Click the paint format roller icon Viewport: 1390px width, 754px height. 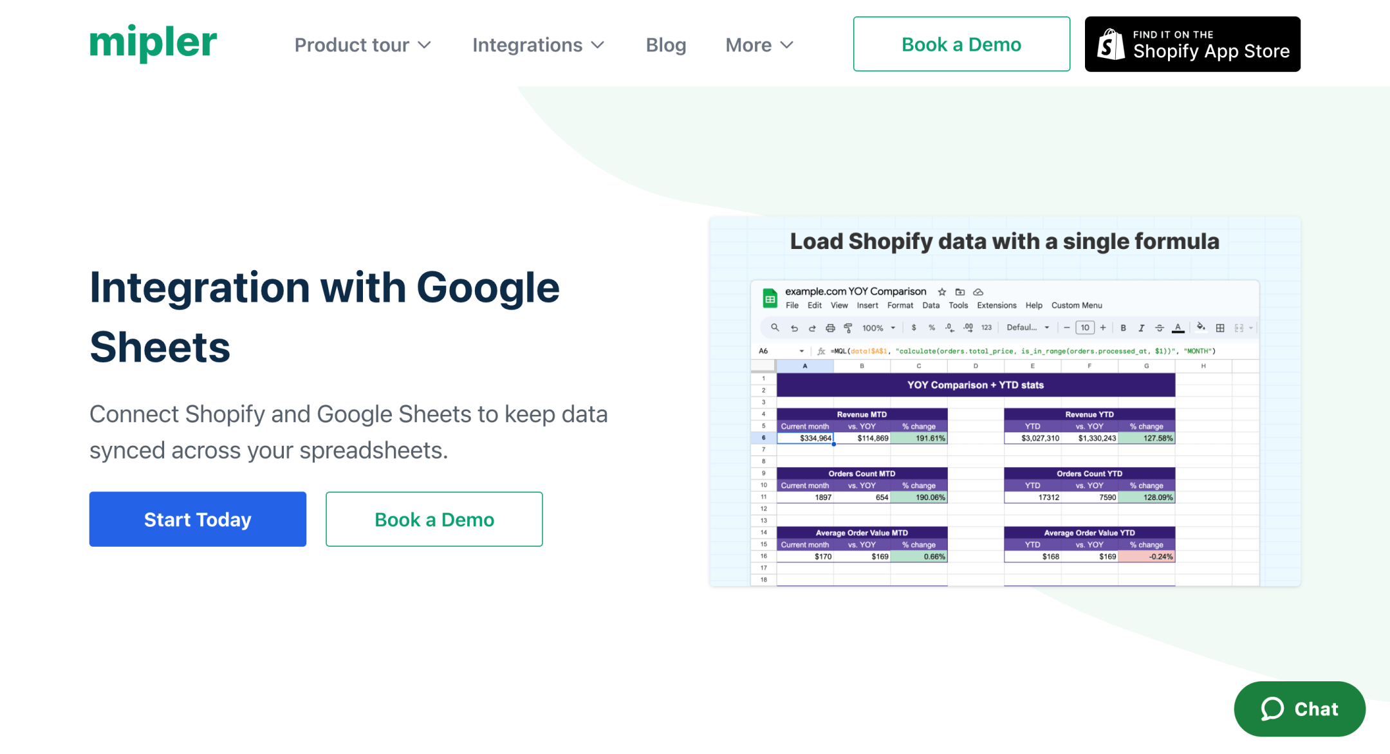[x=848, y=328]
